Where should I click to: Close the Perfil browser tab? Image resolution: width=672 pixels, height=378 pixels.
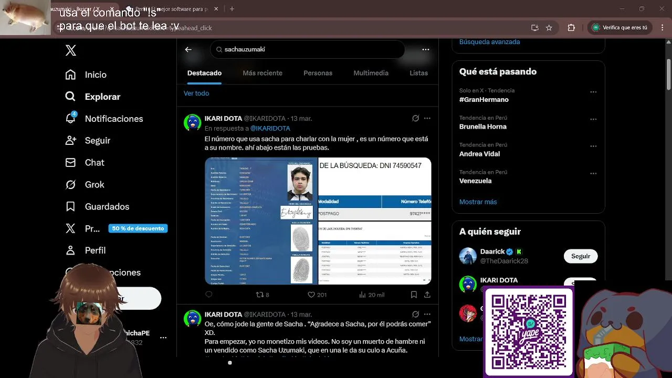[x=217, y=9]
